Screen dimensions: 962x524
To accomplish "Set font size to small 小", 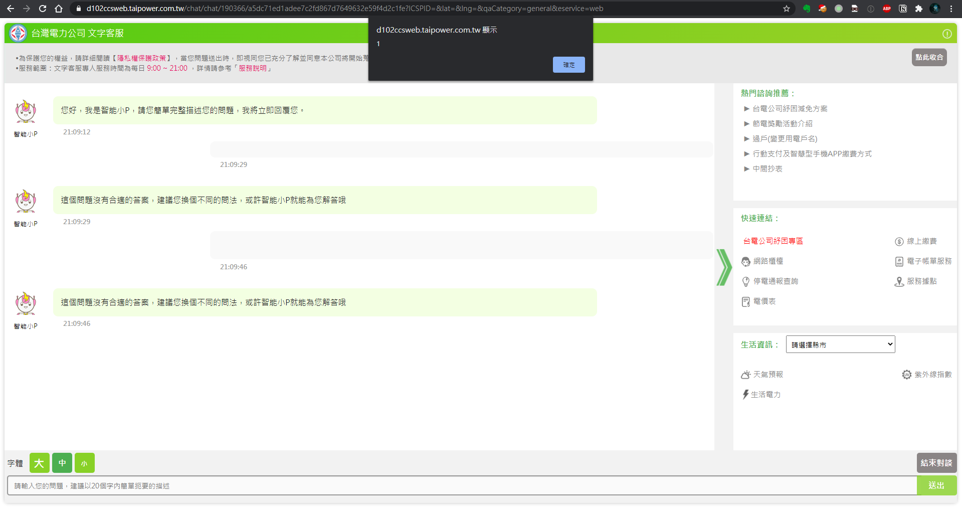I will click(x=84, y=463).
